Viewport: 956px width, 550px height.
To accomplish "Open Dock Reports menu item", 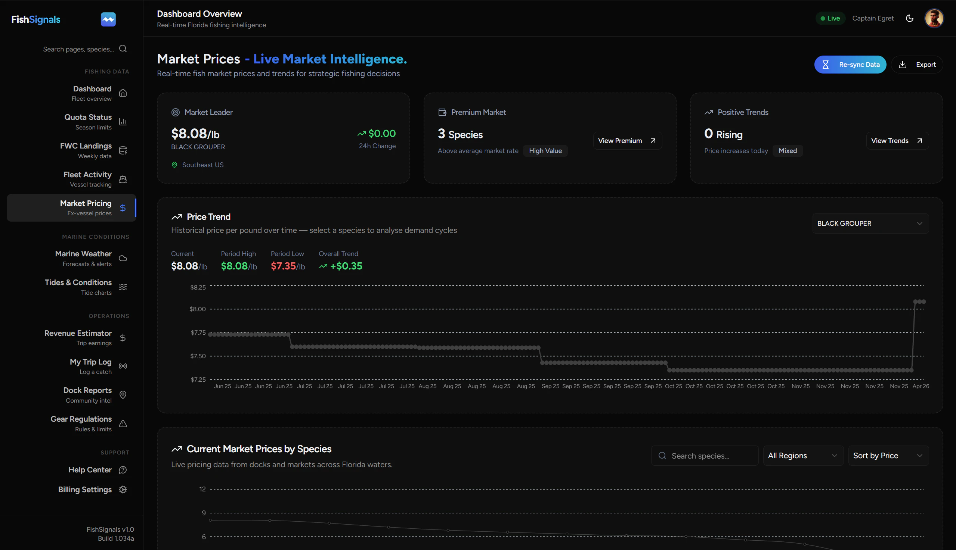I will [71, 395].
